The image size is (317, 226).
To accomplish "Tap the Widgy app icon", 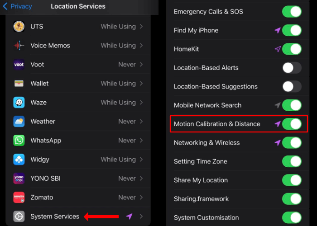I will tap(19, 160).
